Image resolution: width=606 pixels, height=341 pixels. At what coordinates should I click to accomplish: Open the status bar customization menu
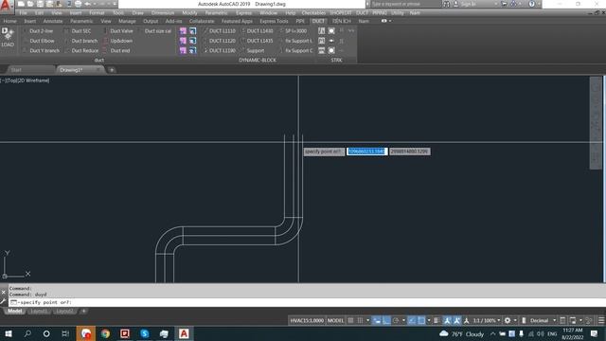(601, 320)
